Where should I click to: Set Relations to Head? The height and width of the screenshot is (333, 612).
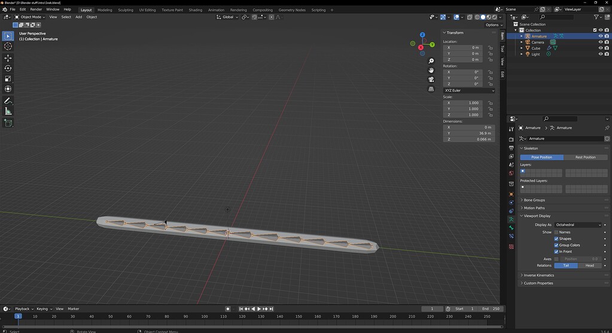click(590, 265)
